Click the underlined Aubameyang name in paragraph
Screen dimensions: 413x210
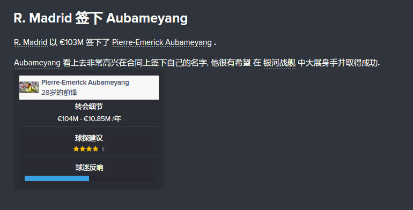click(x=37, y=63)
